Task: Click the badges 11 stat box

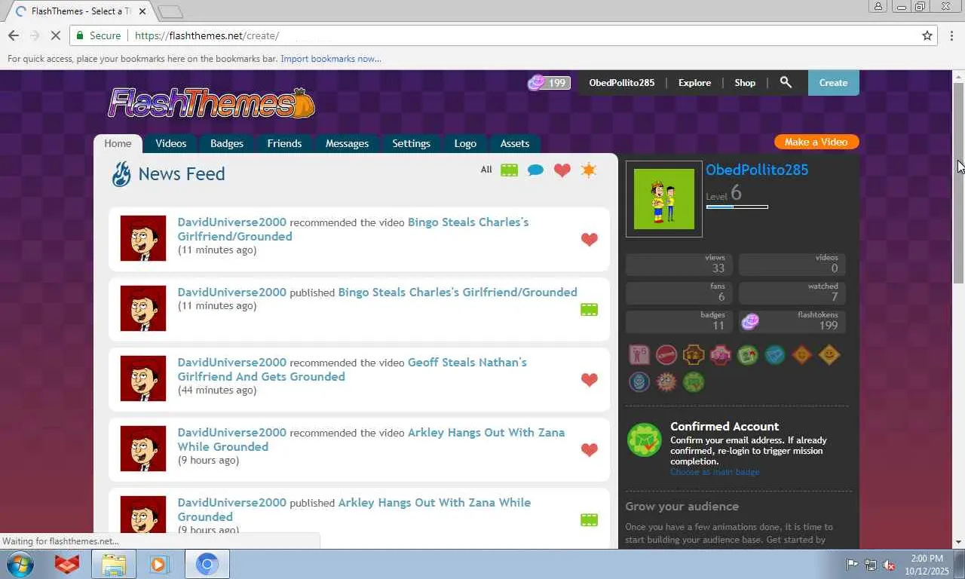Action: click(679, 321)
